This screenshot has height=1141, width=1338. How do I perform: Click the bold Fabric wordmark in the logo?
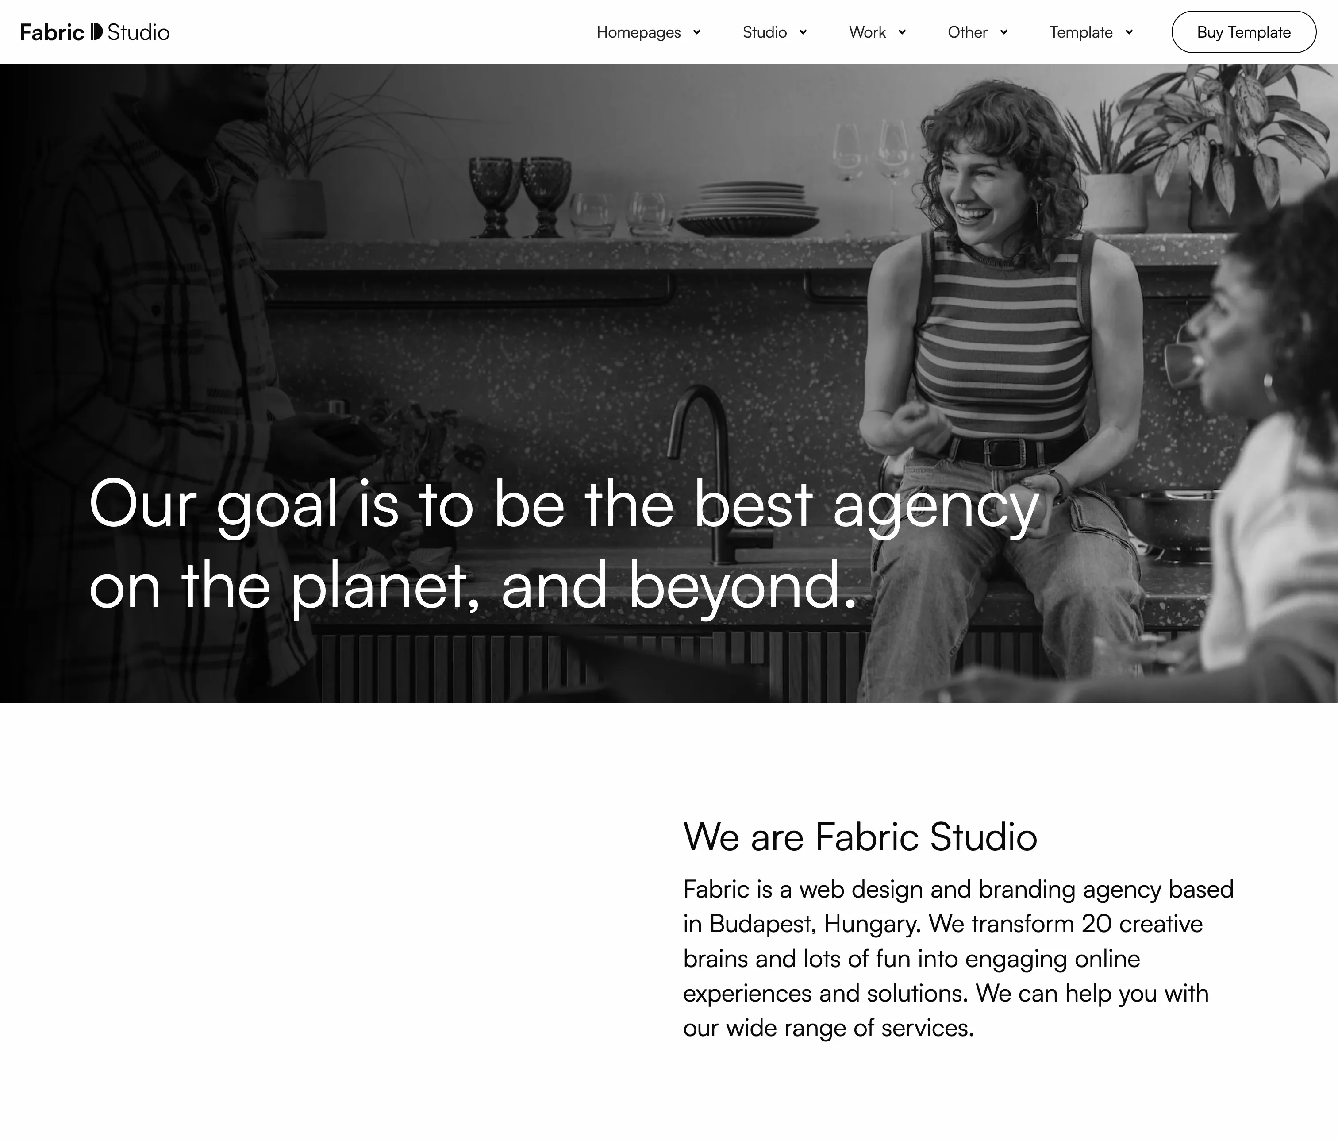(52, 32)
